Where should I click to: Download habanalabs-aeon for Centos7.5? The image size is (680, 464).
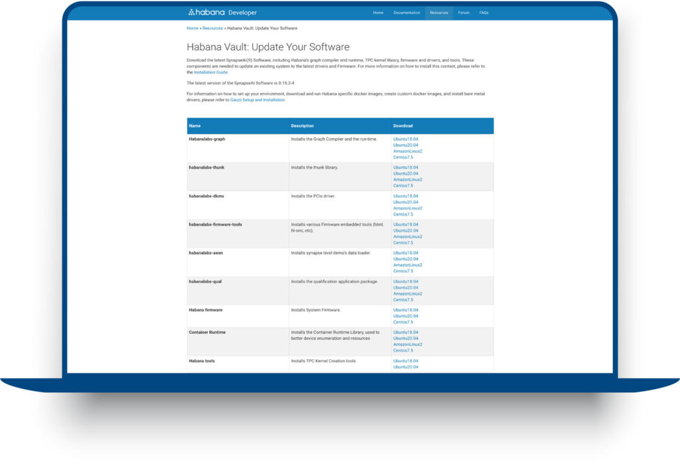(403, 271)
